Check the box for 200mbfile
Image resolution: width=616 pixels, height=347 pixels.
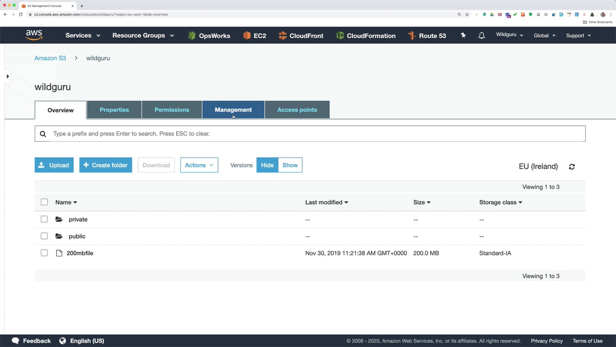44,253
